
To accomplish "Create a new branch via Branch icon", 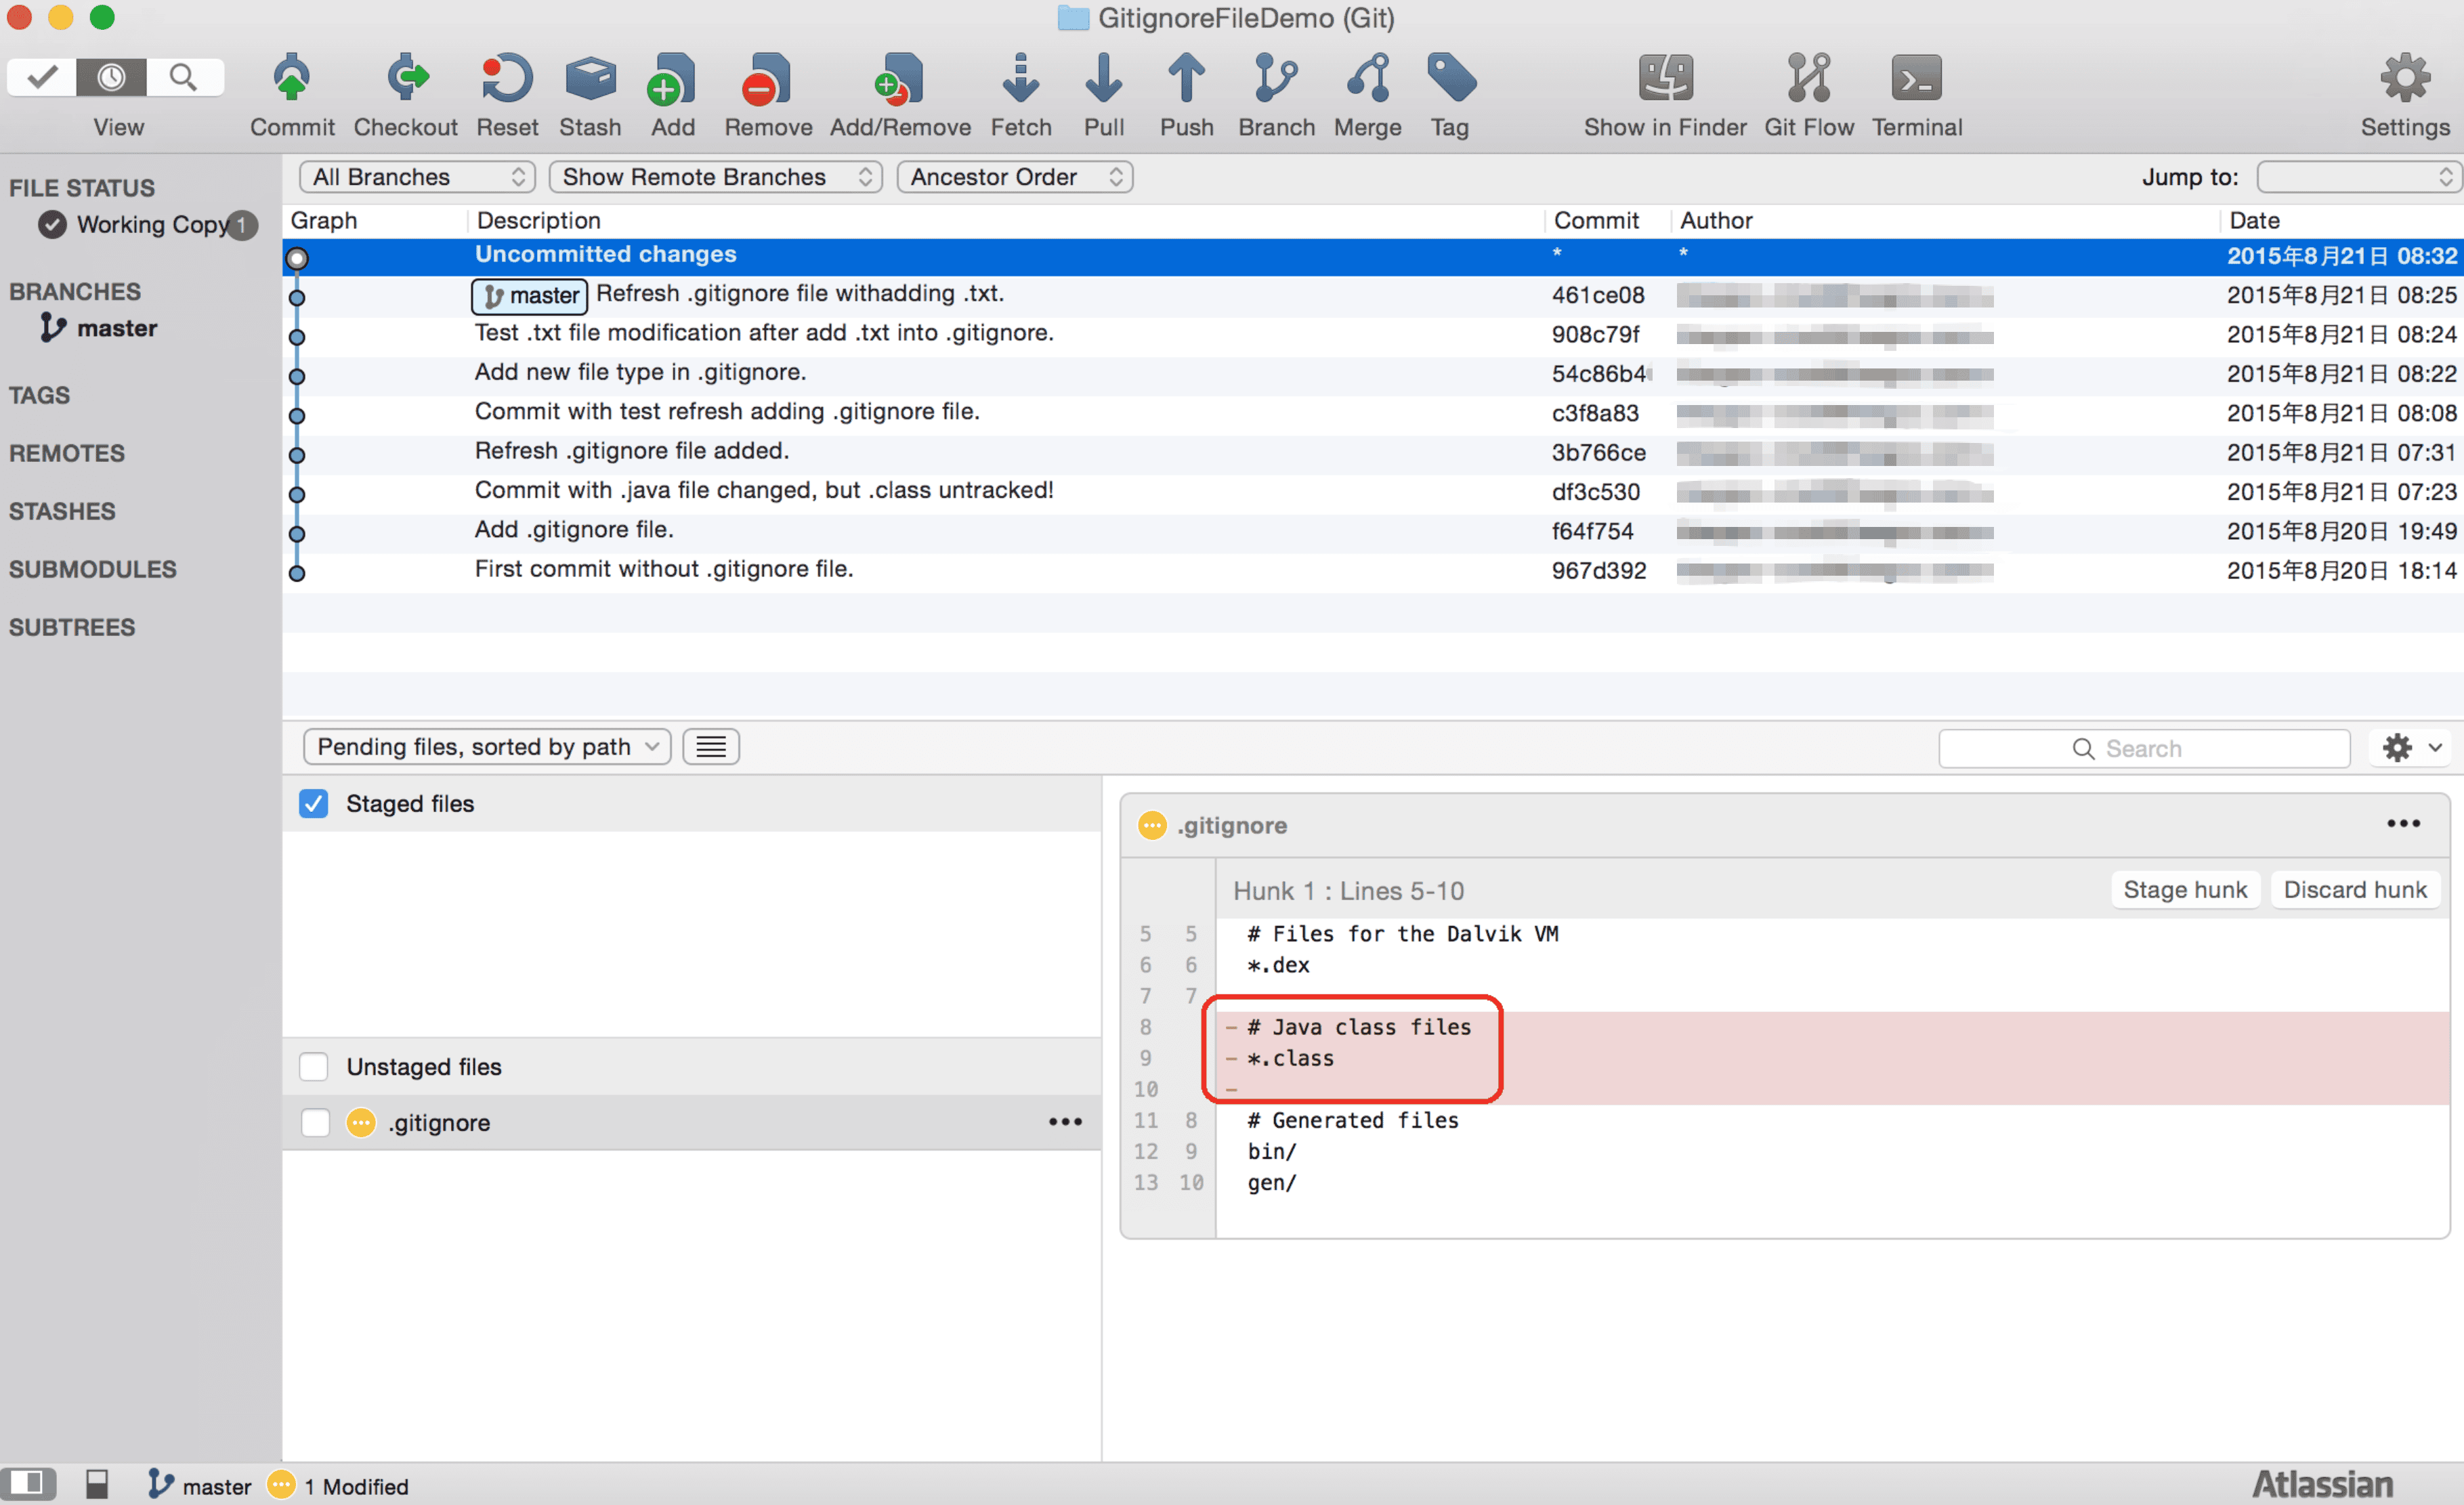I will pyautogui.click(x=1276, y=78).
